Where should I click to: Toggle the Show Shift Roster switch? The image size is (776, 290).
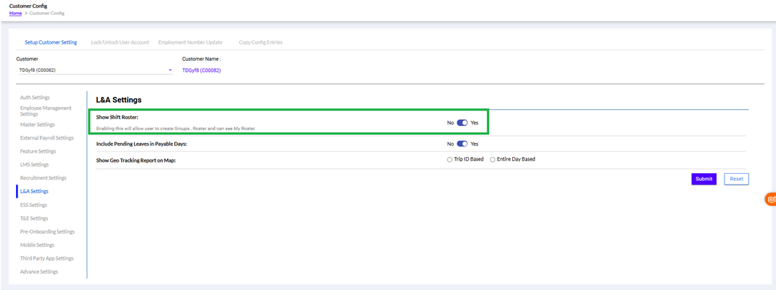coord(462,122)
